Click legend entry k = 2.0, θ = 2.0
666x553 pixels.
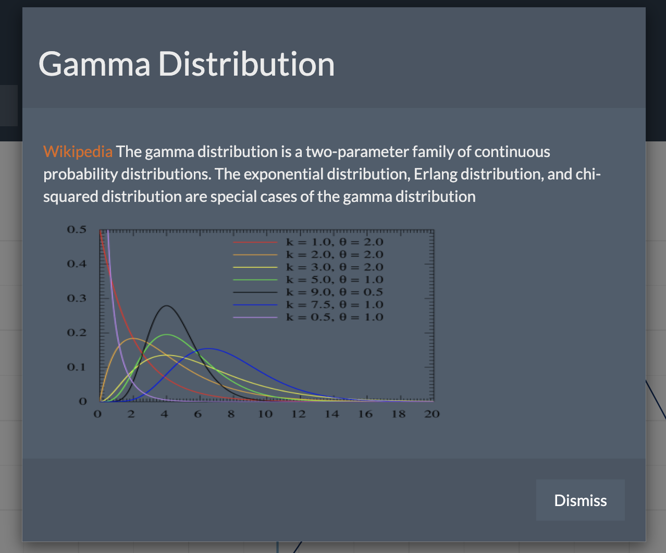[308, 255]
